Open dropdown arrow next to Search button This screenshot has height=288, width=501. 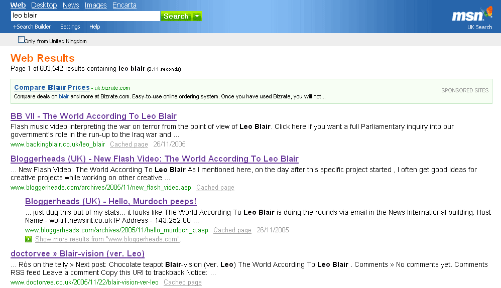point(197,16)
